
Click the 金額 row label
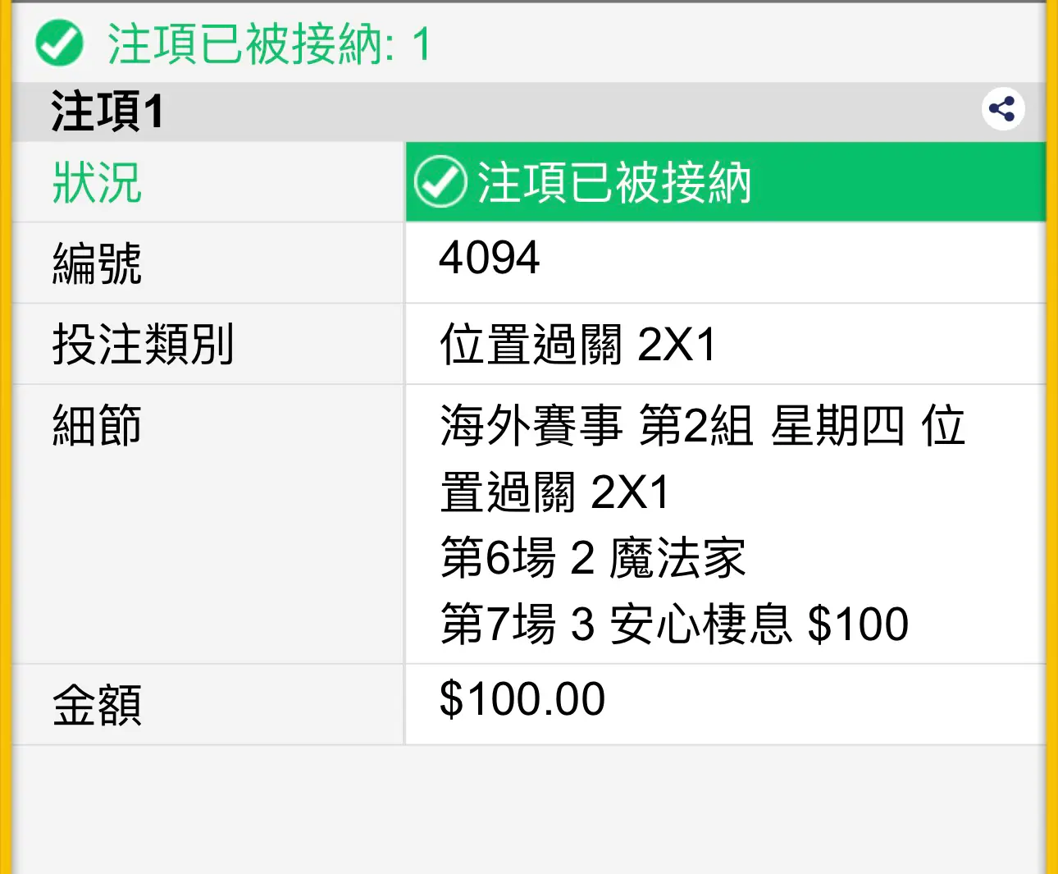pos(98,705)
